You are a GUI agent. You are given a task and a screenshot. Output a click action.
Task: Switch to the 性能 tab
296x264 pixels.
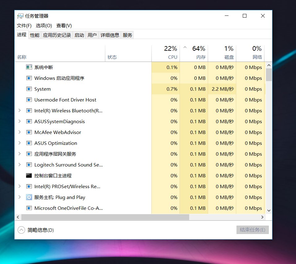35,35
